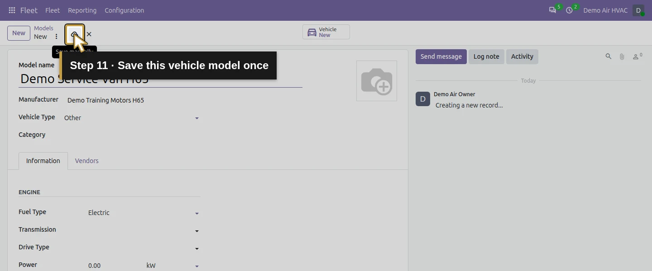Click the Send message button

tap(441, 56)
